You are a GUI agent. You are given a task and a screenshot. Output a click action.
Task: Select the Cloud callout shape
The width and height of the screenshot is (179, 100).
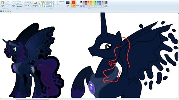click(53, 6)
